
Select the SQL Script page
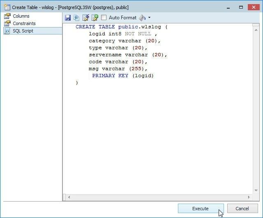(x=33, y=31)
